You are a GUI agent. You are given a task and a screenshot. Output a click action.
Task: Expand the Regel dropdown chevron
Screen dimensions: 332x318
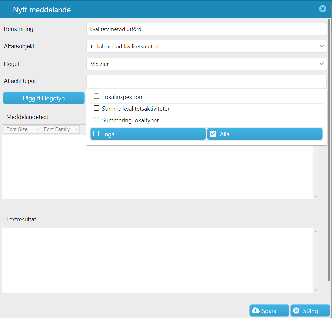pos(321,64)
